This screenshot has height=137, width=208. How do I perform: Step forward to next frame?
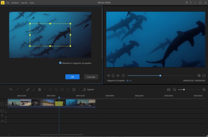click(118, 76)
